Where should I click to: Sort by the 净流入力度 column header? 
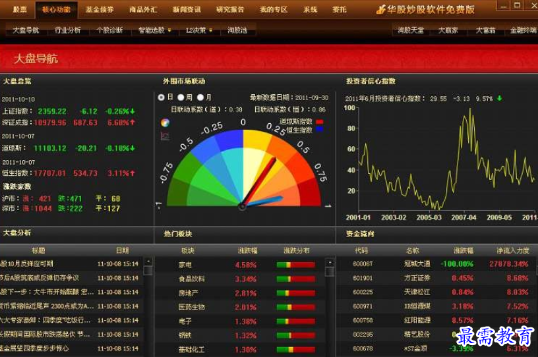click(x=512, y=250)
